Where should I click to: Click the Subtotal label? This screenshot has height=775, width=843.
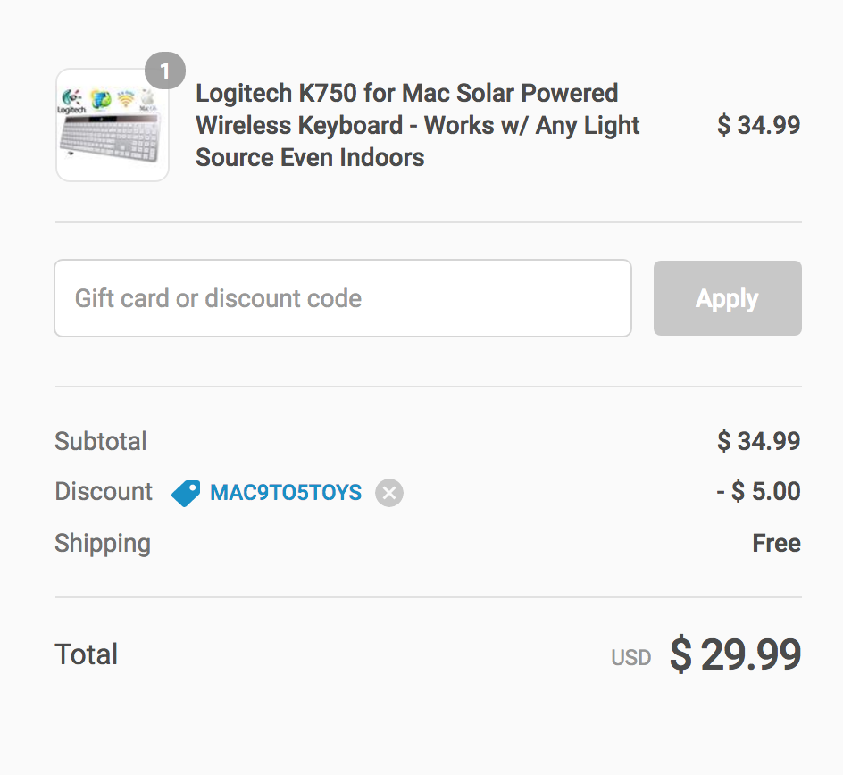pos(101,441)
